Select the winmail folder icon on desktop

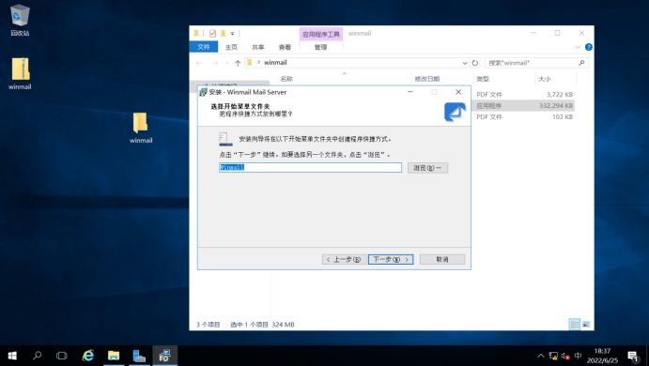tap(141, 128)
